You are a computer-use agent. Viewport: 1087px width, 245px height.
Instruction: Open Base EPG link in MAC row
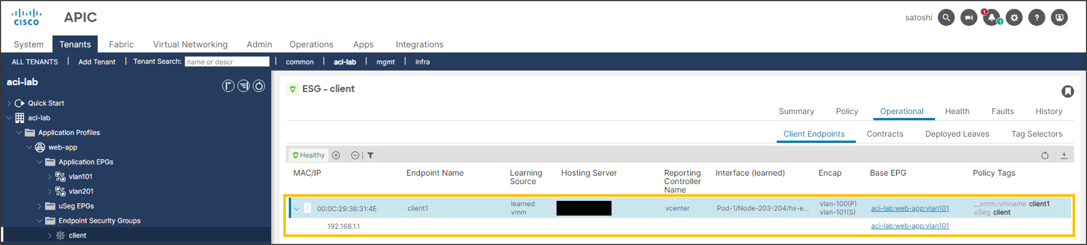(910, 208)
